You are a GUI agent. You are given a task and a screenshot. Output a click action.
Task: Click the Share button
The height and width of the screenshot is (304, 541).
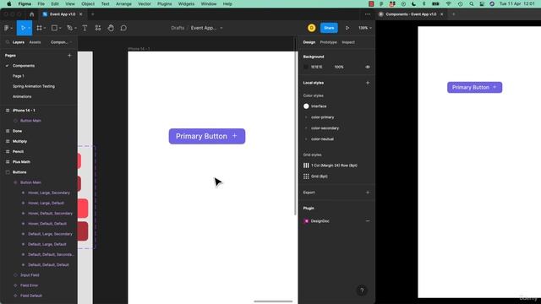329,28
